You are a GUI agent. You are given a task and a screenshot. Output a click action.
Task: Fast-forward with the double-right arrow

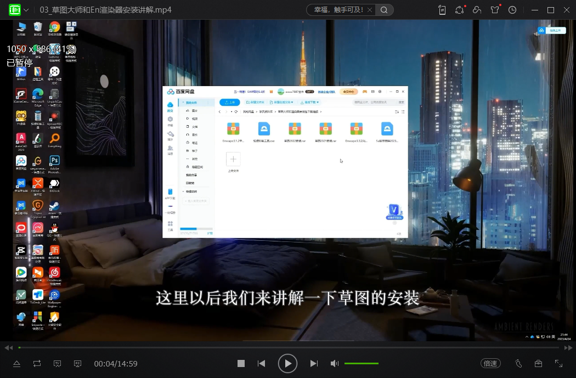pos(568,347)
